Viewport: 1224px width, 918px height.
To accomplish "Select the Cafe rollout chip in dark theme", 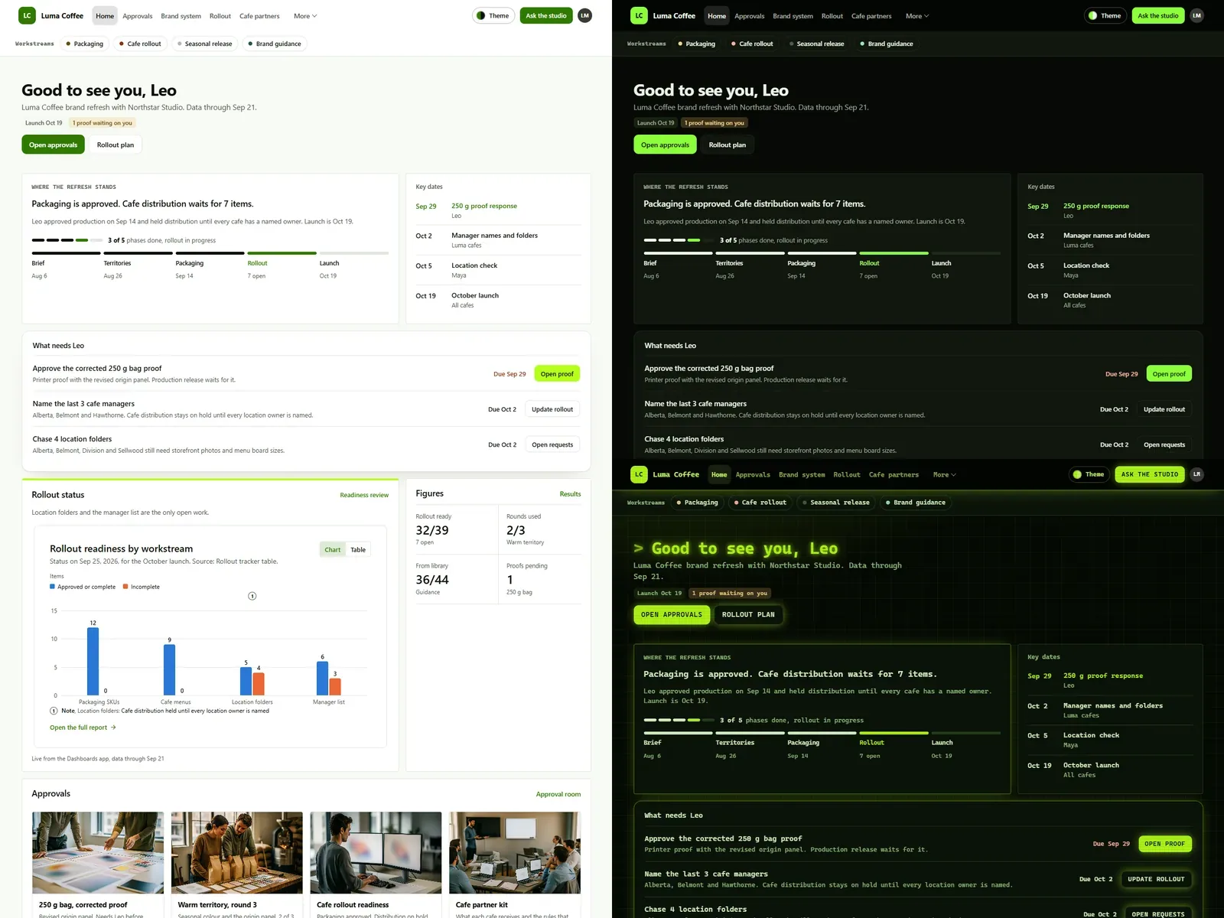I will pos(752,44).
